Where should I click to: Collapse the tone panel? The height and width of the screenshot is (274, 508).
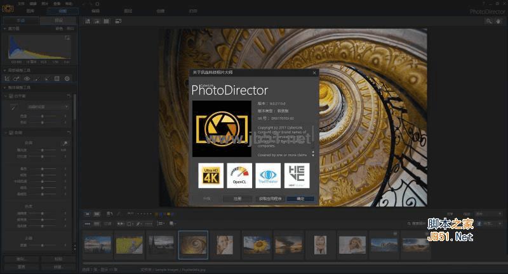pyautogui.click(x=6, y=133)
